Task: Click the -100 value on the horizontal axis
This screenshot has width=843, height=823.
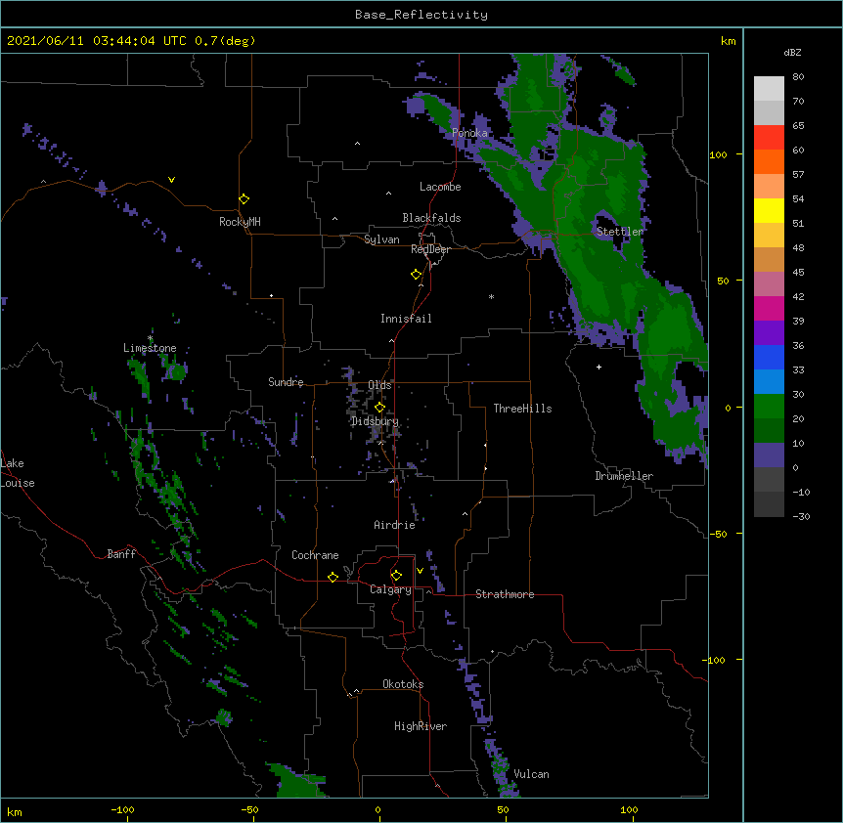Action: point(122,810)
